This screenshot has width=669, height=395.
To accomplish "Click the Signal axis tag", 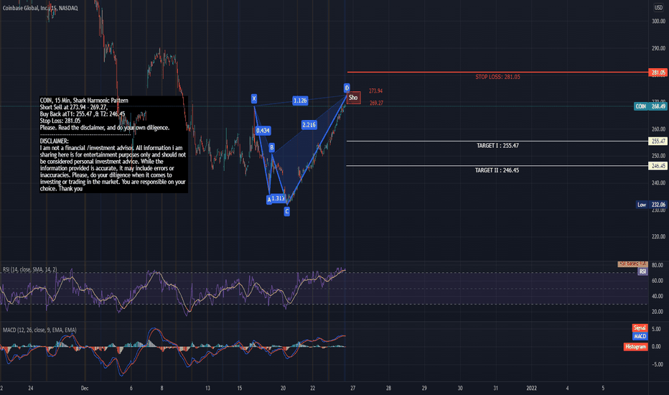I will click(640, 328).
